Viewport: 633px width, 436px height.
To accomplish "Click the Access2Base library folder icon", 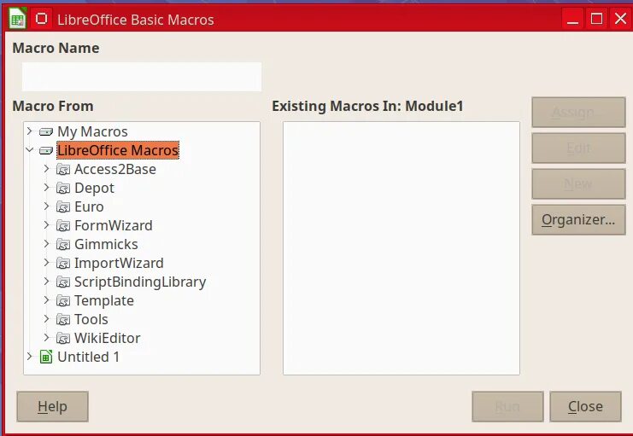I will coord(63,170).
